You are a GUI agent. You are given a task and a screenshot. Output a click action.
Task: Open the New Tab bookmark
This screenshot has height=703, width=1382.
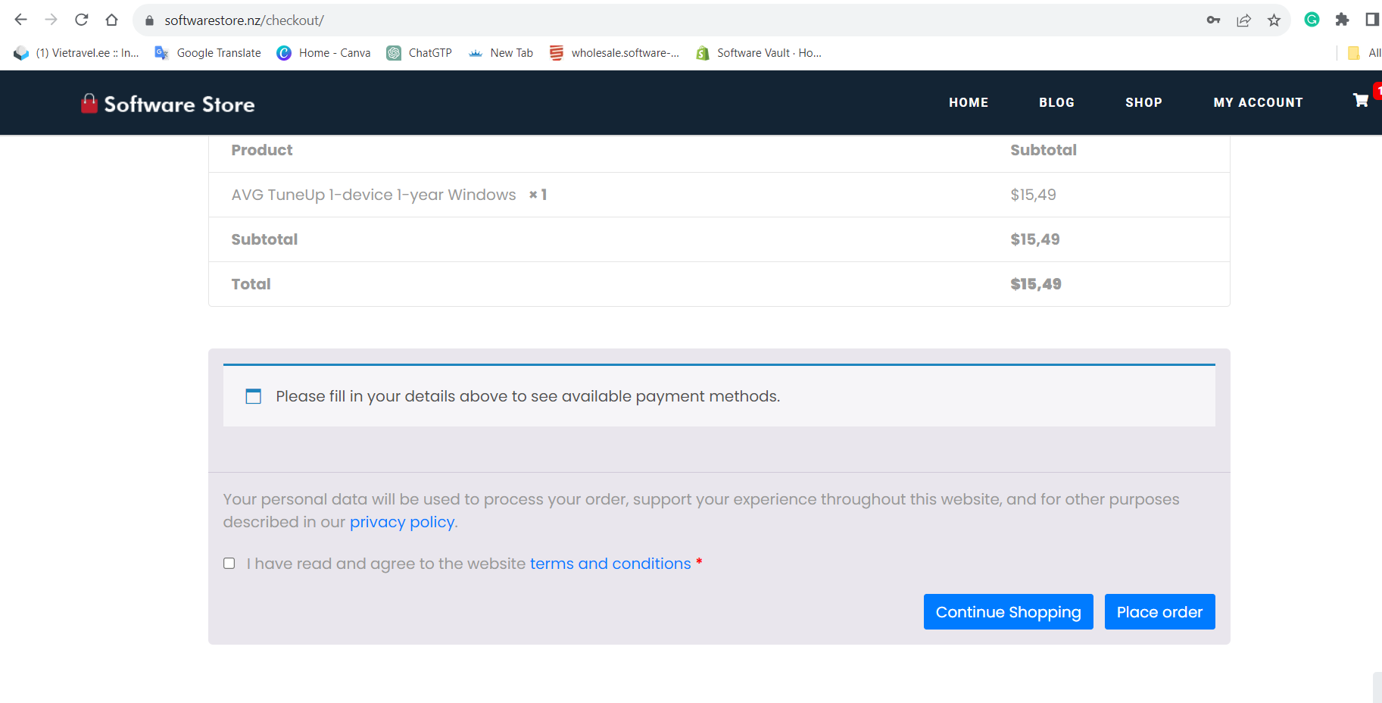tap(501, 53)
